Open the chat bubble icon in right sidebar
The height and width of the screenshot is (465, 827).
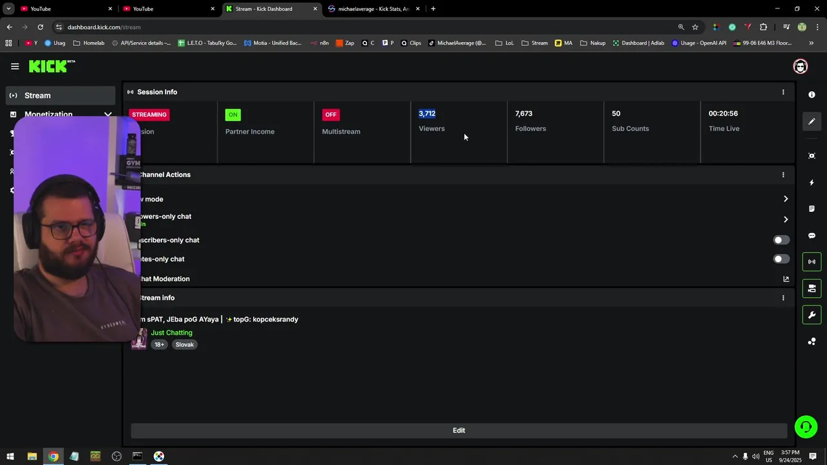(811, 236)
